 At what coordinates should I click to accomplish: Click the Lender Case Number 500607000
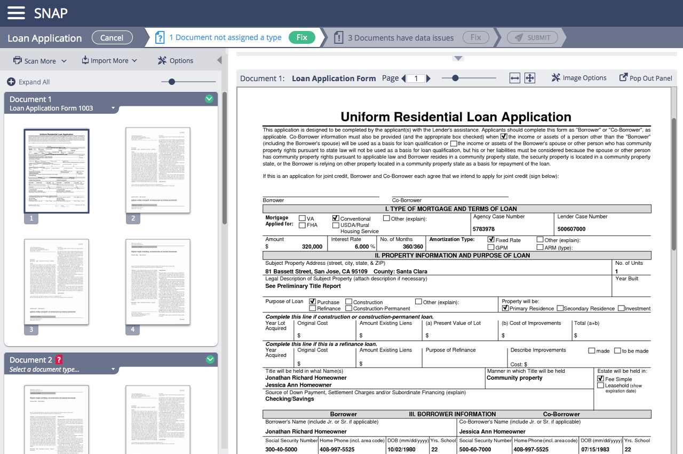(571, 229)
